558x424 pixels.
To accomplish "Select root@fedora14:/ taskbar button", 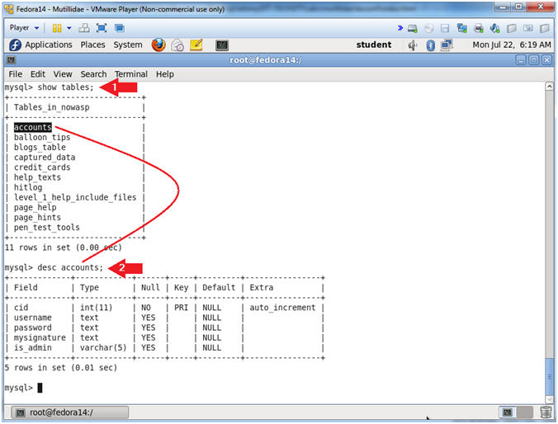I will 69,412.
